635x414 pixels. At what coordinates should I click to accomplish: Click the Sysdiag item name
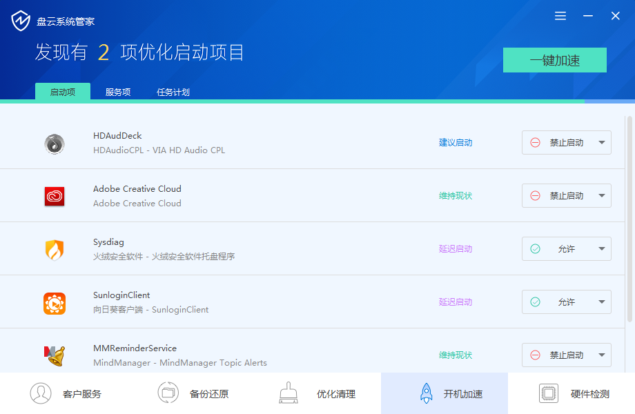pos(108,242)
